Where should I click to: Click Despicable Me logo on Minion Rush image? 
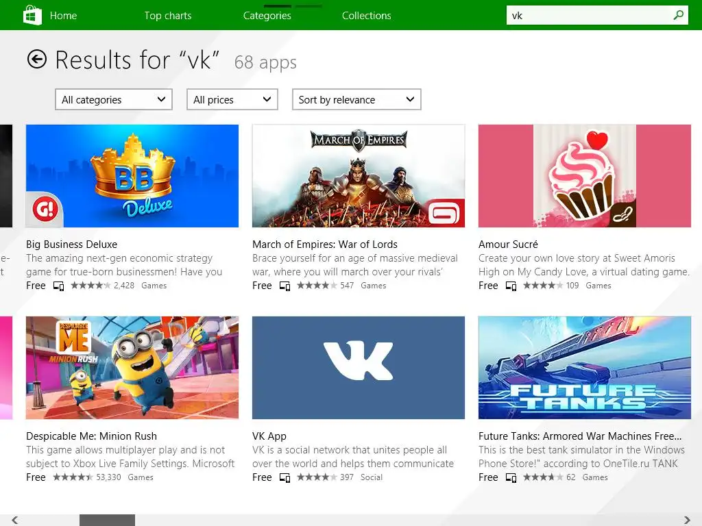73,338
